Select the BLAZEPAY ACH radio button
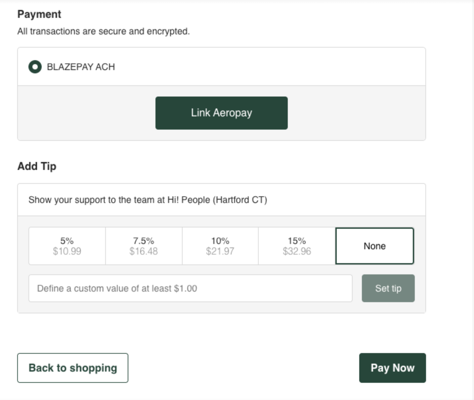The image size is (474, 400). (x=35, y=67)
